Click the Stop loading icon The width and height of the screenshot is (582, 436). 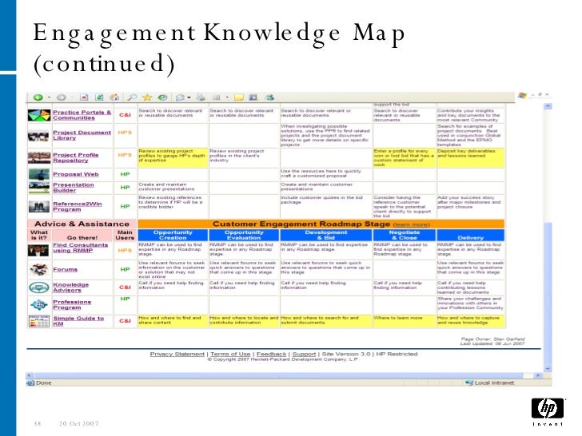84,97
